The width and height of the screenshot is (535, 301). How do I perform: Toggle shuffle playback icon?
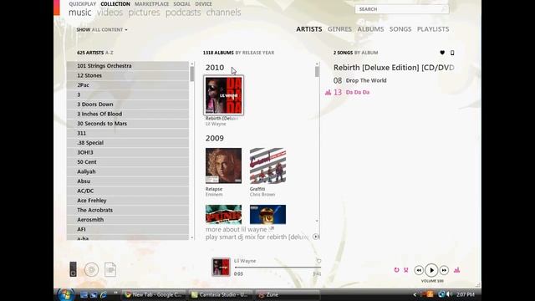click(x=406, y=270)
